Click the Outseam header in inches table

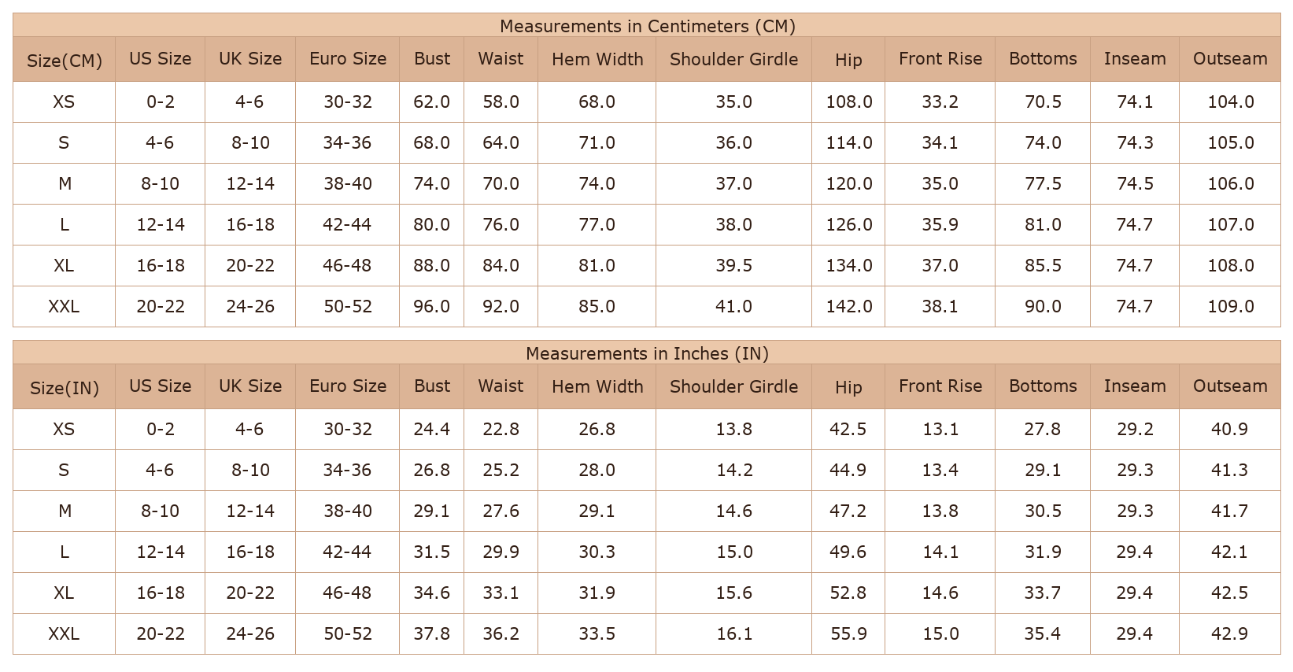tap(1230, 386)
